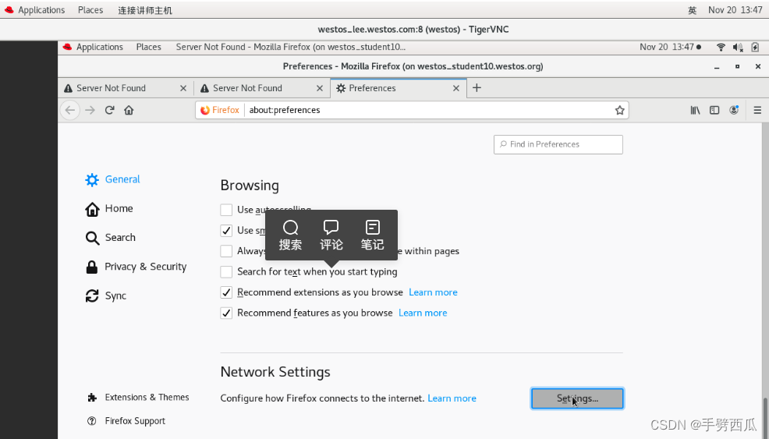The image size is (769, 439).
Task: Click Network Settings button
Action: tap(577, 398)
